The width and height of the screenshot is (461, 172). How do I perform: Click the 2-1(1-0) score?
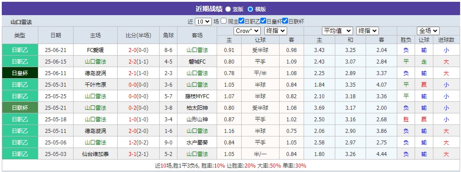(x=139, y=73)
